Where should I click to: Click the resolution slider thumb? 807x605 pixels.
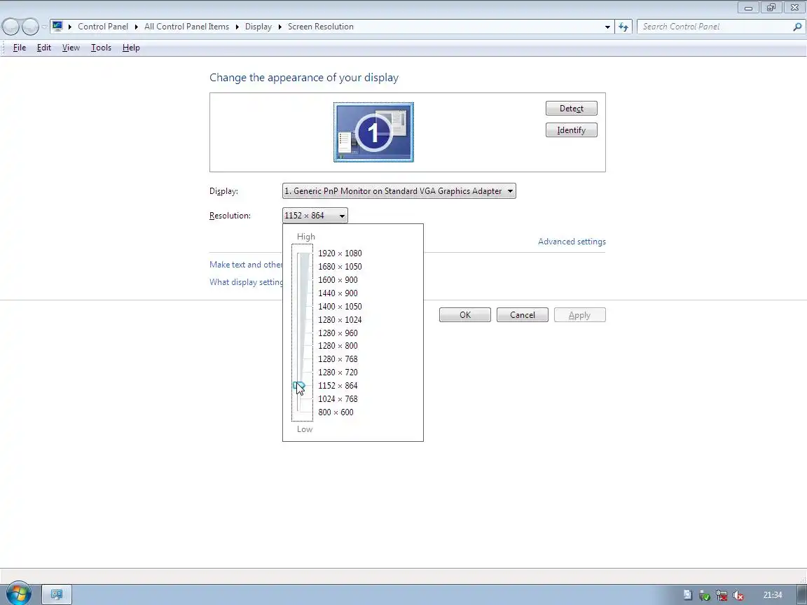299,385
